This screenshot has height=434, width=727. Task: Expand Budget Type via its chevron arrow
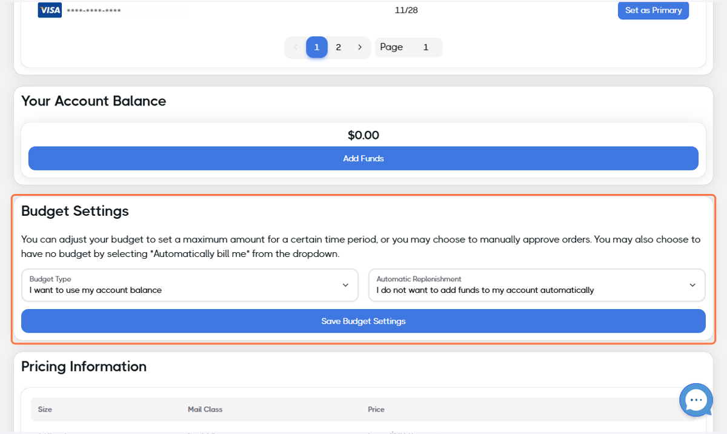tap(345, 285)
